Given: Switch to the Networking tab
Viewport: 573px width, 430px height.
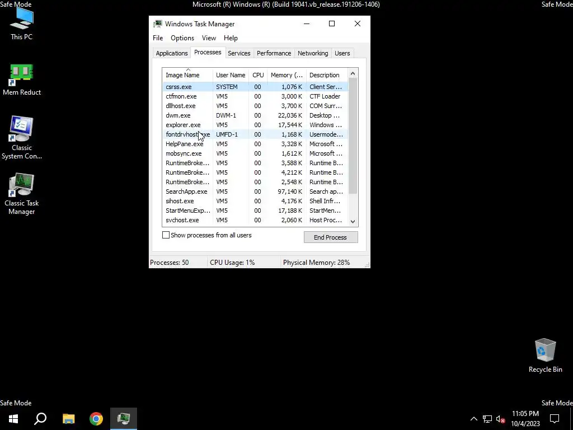Looking at the screenshot, I should pos(313,53).
